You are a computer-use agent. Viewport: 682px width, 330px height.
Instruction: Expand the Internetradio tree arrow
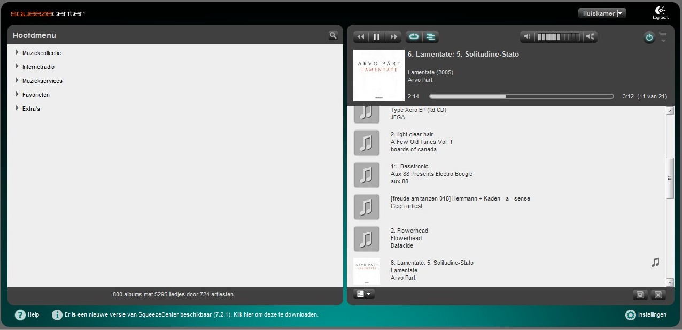point(17,66)
